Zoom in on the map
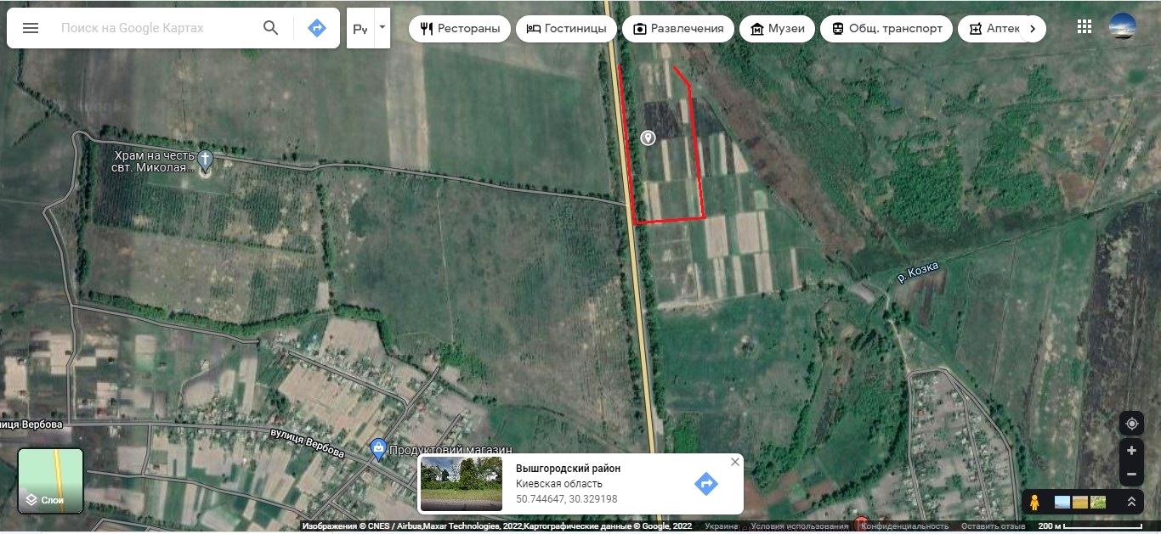Screen dimensions: 1161x534 pos(1131,451)
